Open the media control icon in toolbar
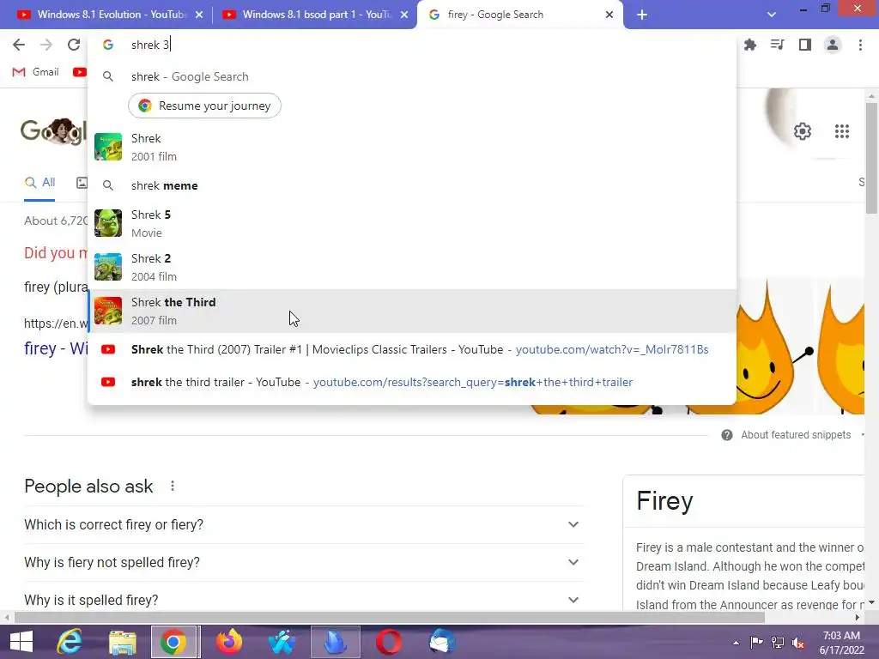879x659 pixels. click(778, 45)
